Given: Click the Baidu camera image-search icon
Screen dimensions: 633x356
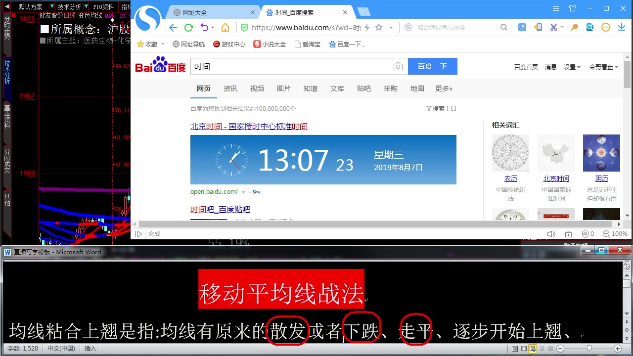Looking at the screenshot, I should point(398,67).
